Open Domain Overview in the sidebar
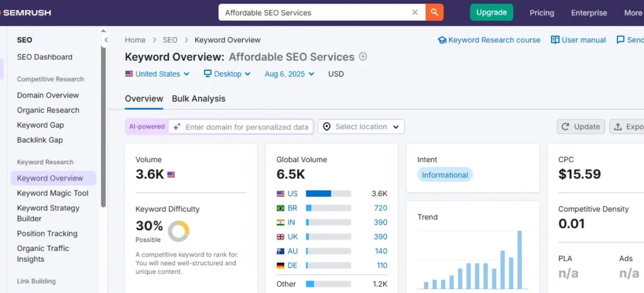Image resolution: width=644 pixels, height=293 pixels. (48, 95)
